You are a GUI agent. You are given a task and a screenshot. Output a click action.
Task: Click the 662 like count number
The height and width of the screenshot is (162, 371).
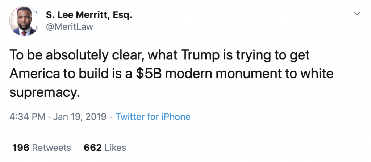pos(92,148)
